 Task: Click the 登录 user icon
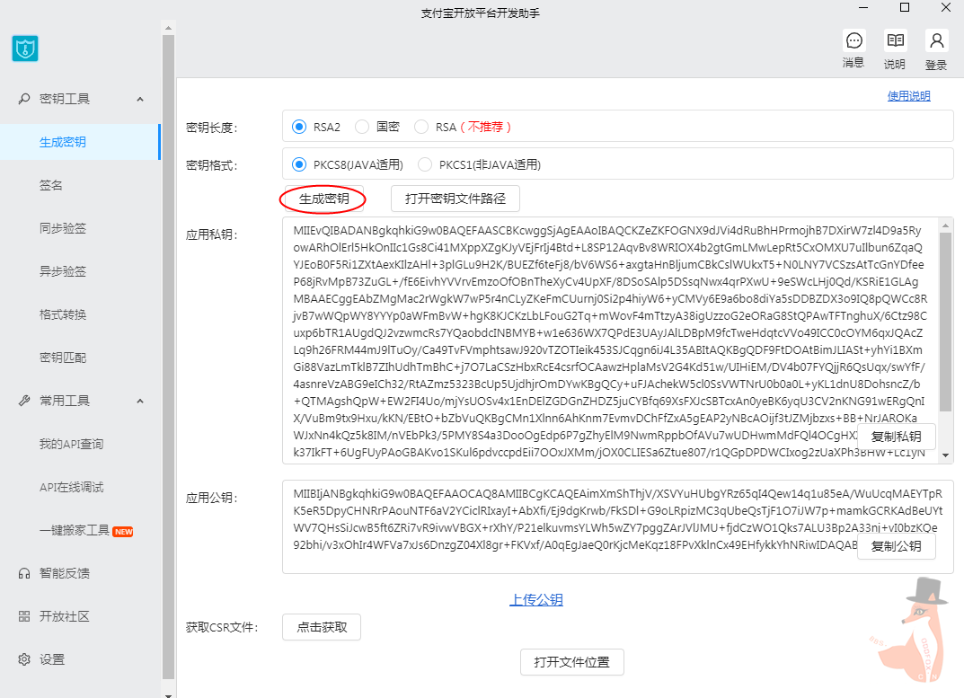tap(936, 41)
